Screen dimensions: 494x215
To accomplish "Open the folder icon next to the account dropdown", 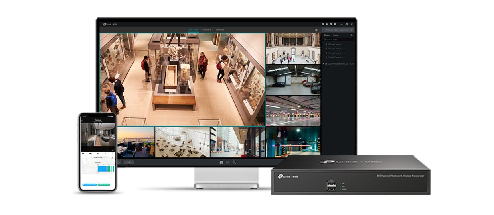I will (x=316, y=30).
